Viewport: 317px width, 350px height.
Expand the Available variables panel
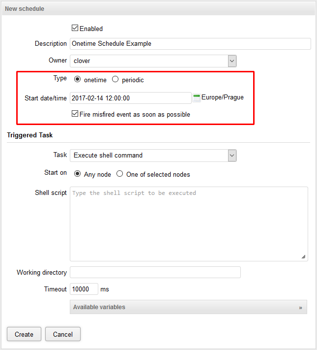pyautogui.click(x=188, y=307)
